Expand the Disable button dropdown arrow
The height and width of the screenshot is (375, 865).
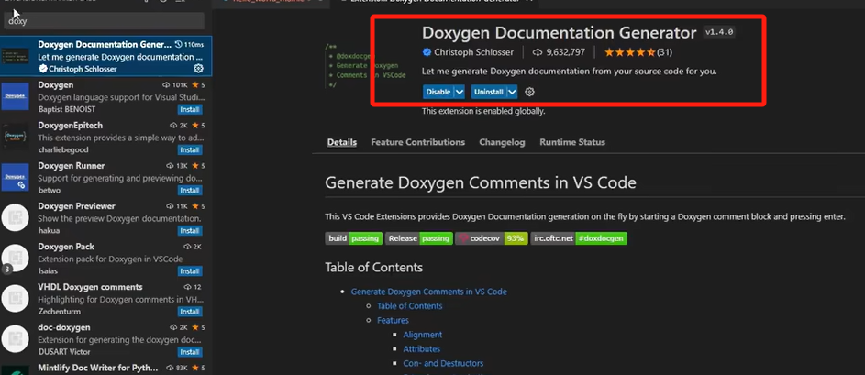[x=460, y=92]
